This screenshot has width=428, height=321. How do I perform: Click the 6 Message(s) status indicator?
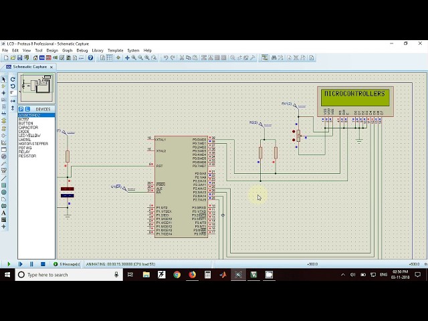click(x=69, y=264)
